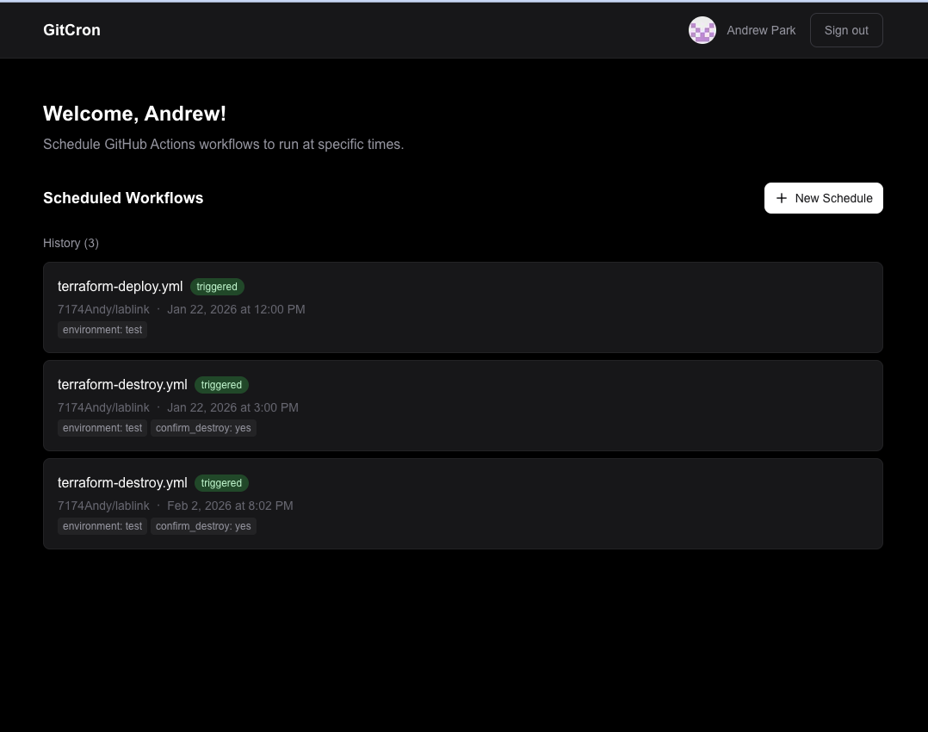Open the terraform-destroy.yml workflow name on the Feb 2 card
The image size is (928, 732).
[122, 483]
